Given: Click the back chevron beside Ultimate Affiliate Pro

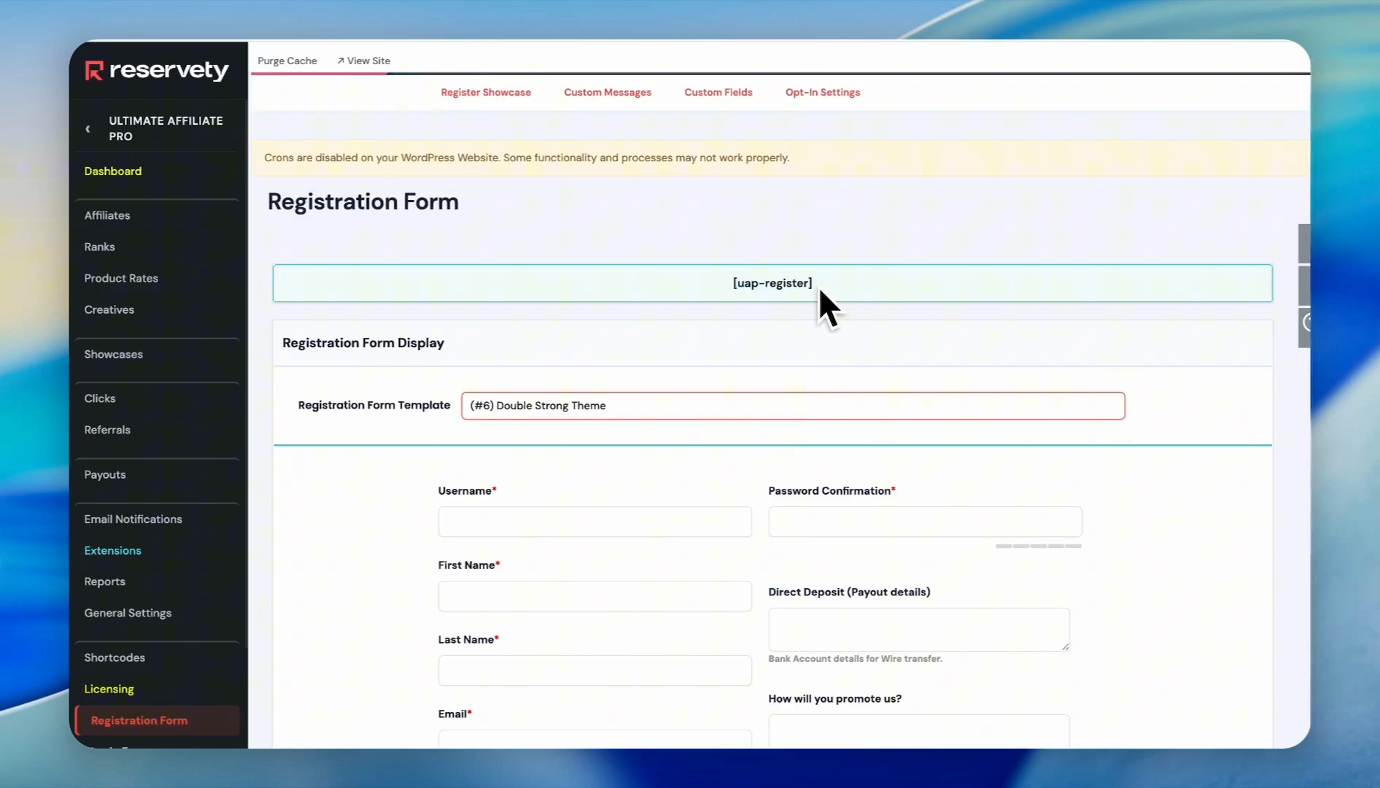Looking at the screenshot, I should click(88, 129).
